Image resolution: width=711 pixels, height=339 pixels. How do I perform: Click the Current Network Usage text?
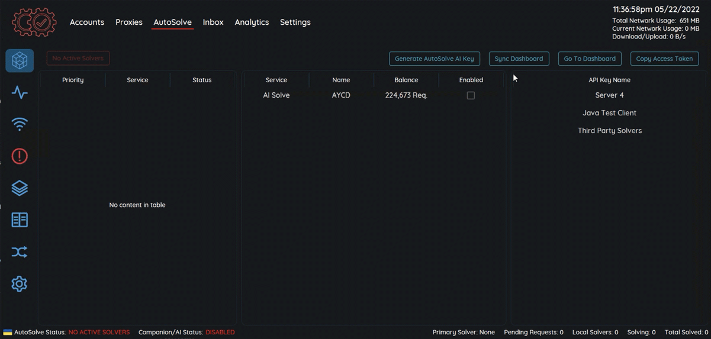point(656,28)
